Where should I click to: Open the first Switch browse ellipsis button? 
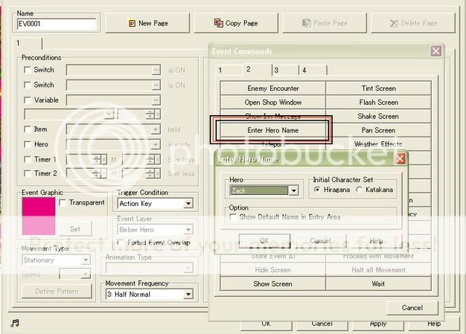tap(156, 71)
